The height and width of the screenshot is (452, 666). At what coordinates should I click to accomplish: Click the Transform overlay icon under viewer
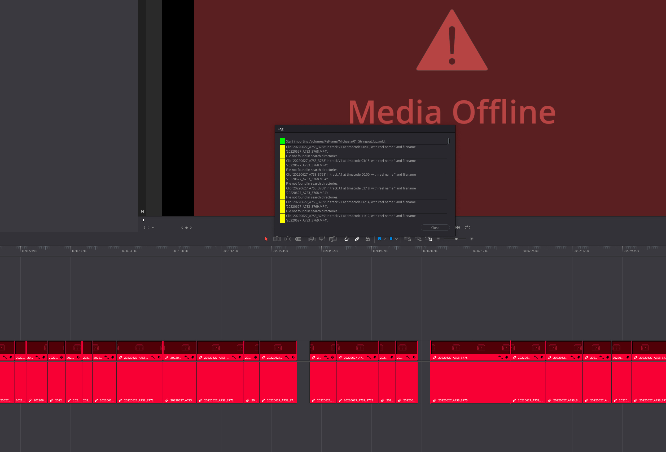[146, 227]
